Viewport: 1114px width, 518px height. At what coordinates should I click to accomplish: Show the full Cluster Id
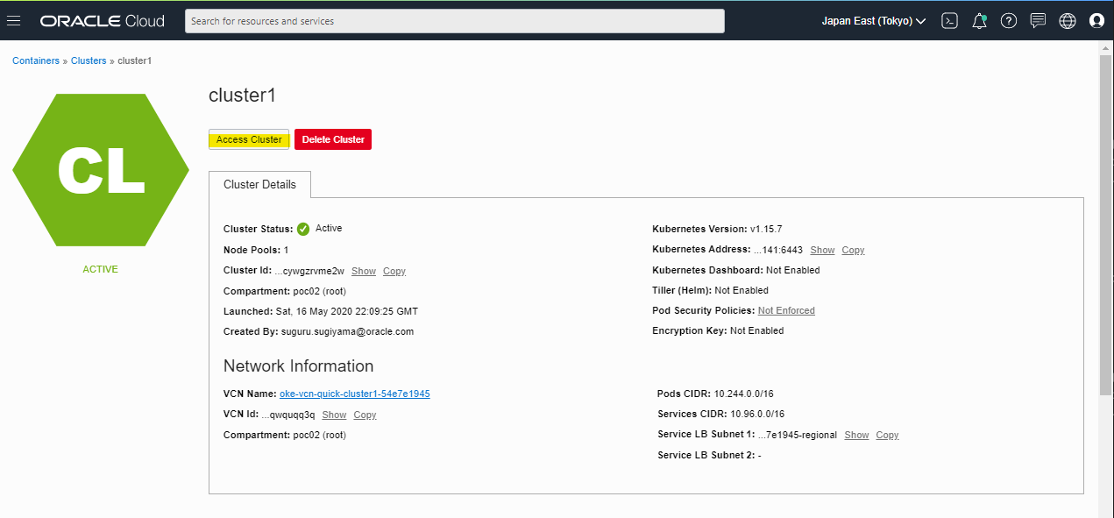[364, 271]
